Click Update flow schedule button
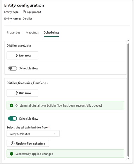 coord(28,144)
